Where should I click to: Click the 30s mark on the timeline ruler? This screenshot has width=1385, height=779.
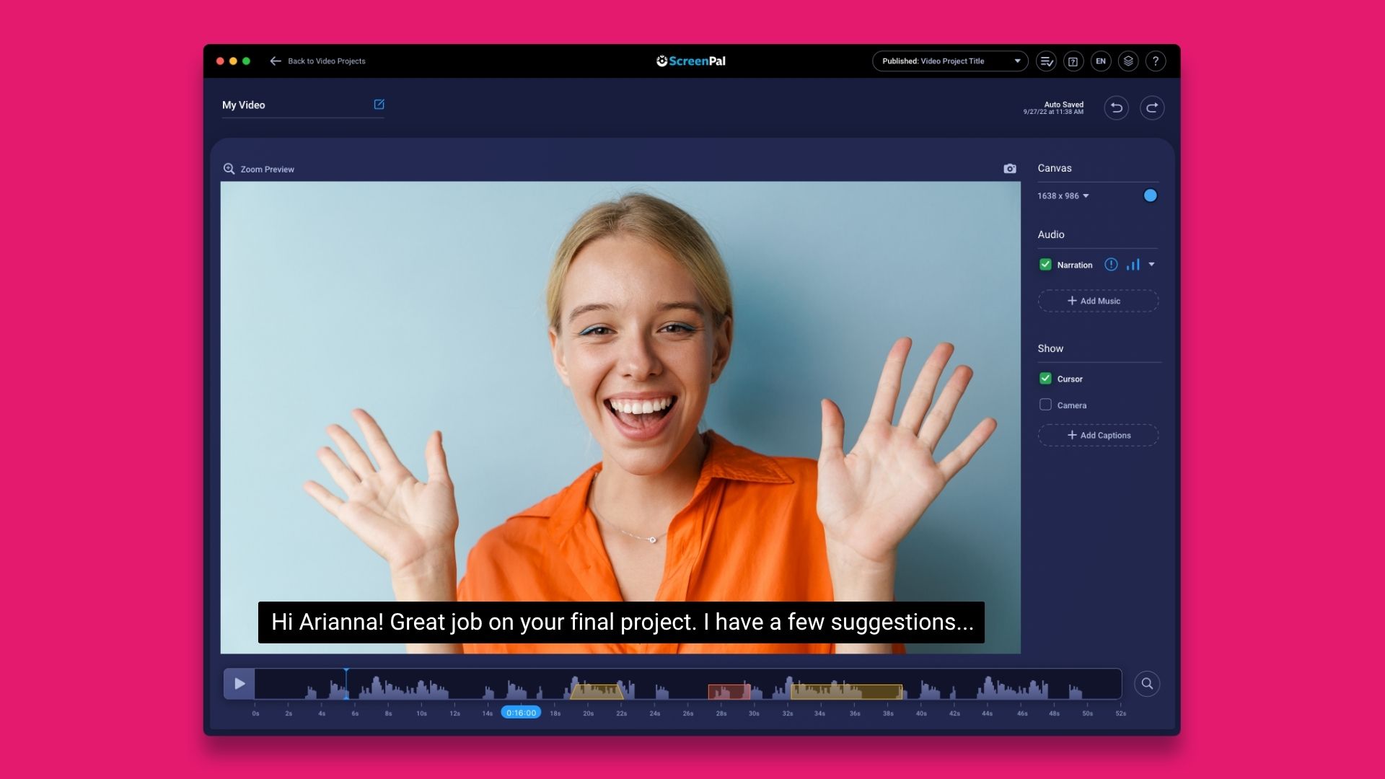click(754, 713)
